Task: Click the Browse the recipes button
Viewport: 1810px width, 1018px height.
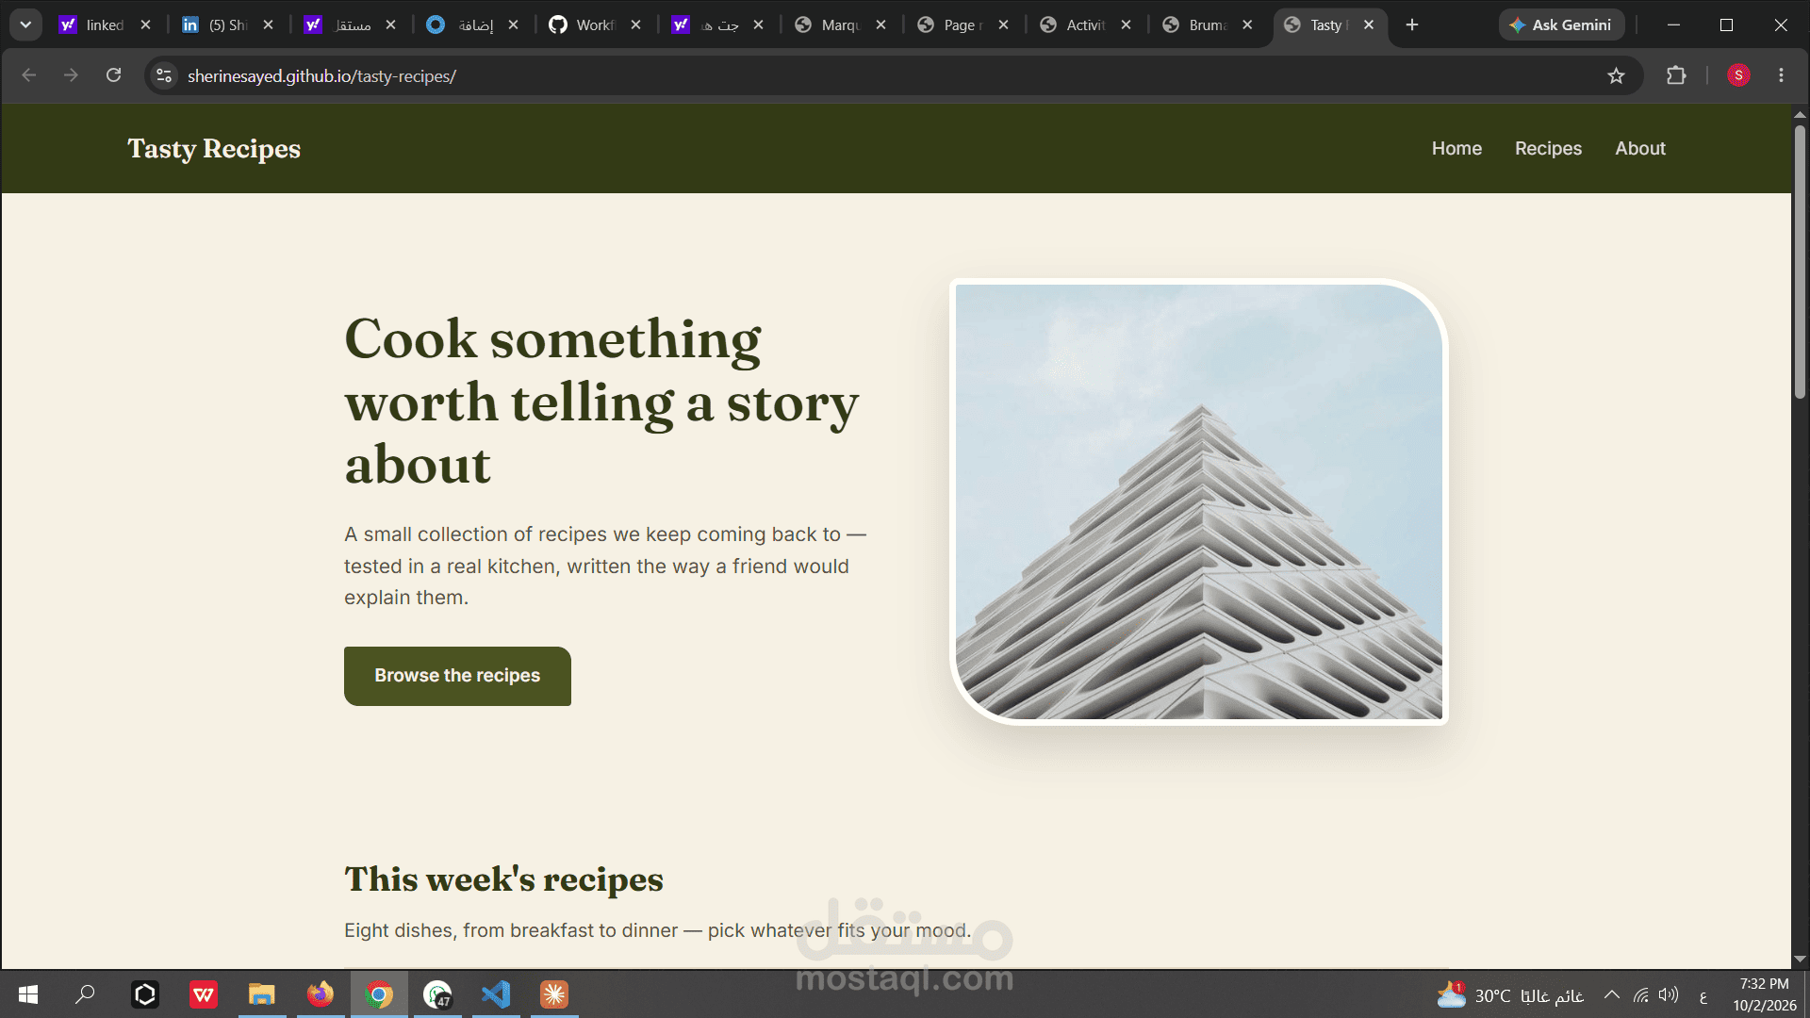Action: [457, 676]
